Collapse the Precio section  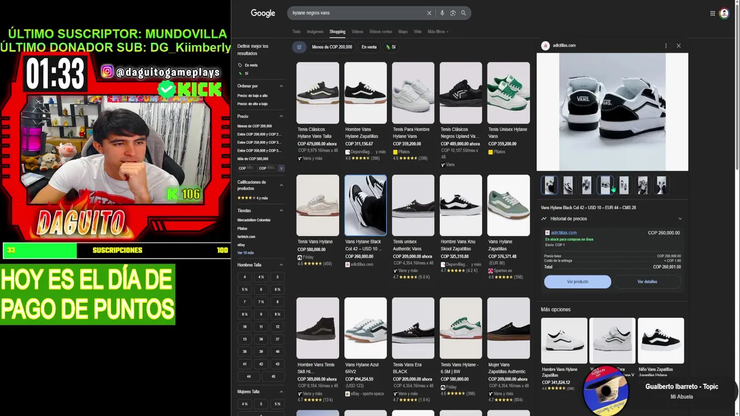pyautogui.click(x=282, y=117)
